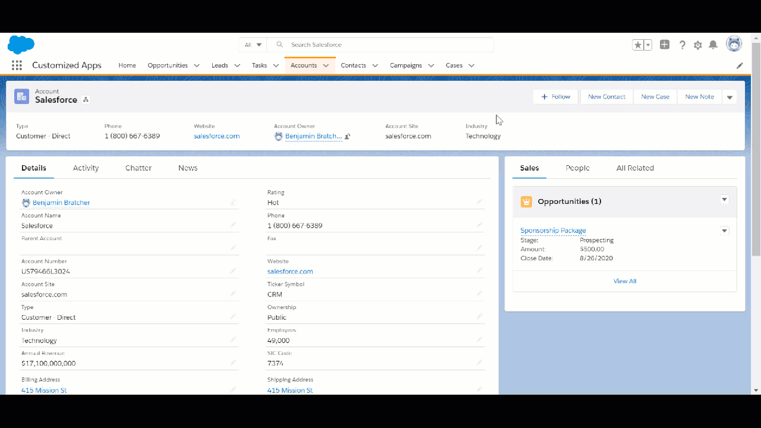Click the Rating edit pencil
This screenshot has width=761, height=428.
pyautogui.click(x=479, y=202)
